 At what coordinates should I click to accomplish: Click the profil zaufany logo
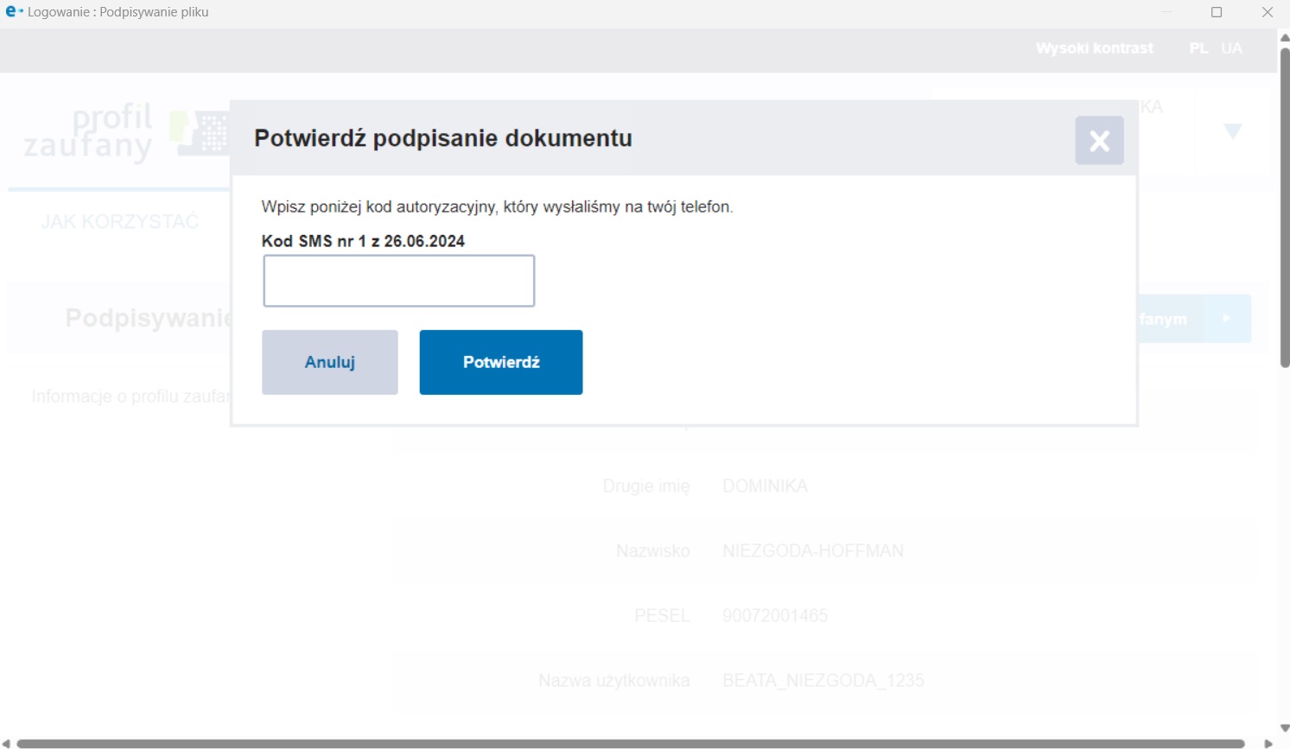pyautogui.click(x=126, y=131)
